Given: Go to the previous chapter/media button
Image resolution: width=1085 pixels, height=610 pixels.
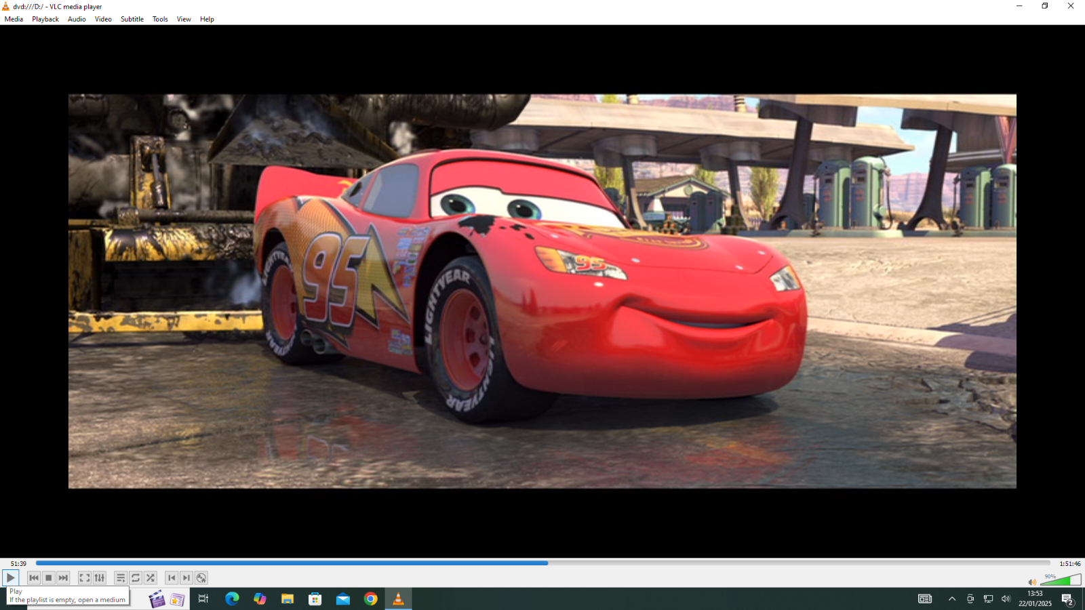Looking at the screenshot, I should 34,578.
